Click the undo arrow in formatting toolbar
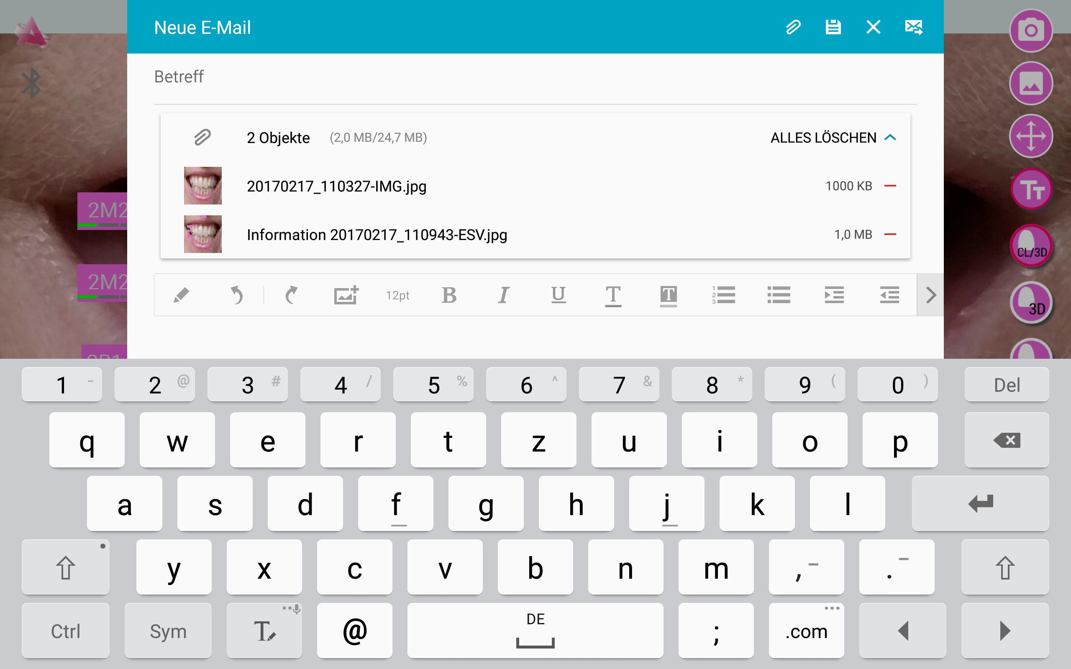Screen dimensions: 1071x669 (237, 295)
